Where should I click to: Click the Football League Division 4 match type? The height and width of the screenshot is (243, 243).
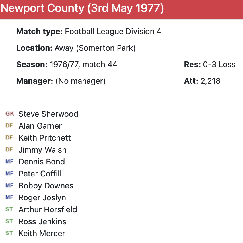click(113, 31)
